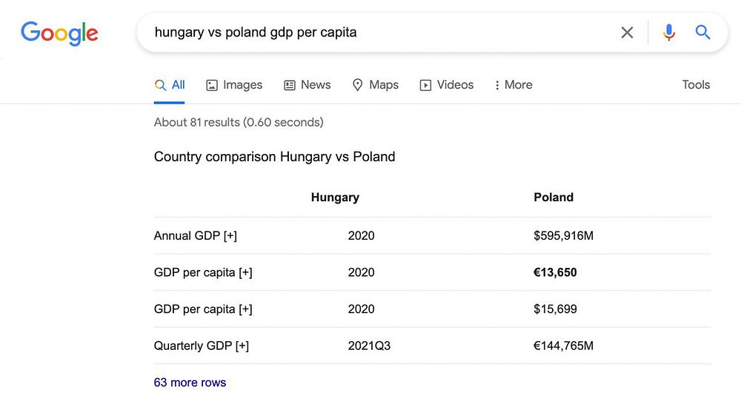Screen dimensions: 741x401
Task: Click the Images tab icon
Action: pyautogui.click(x=212, y=85)
